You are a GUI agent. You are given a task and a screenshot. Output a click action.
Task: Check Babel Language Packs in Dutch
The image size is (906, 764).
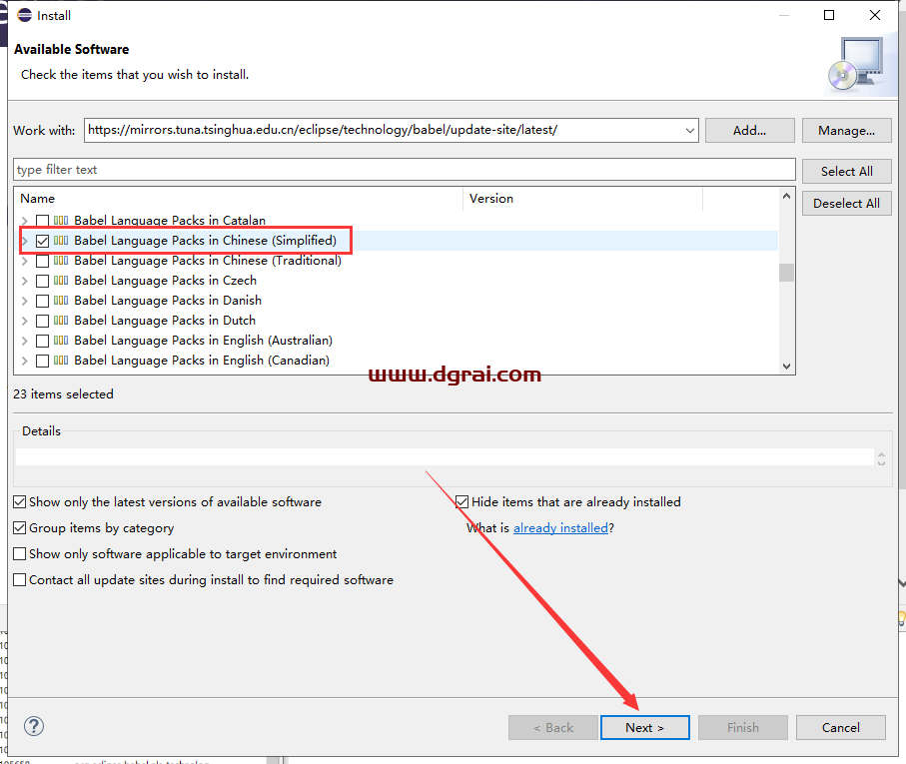[x=42, y=321]
